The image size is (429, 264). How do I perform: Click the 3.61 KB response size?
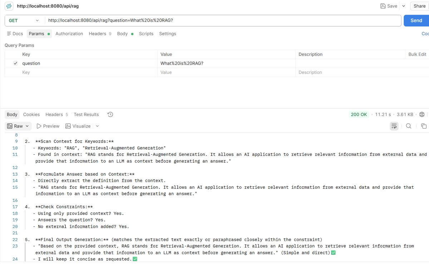405,115
